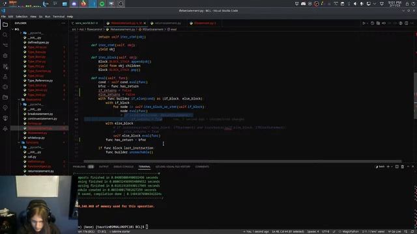Switch to the returnstatement.py editor tab
The width and height of the screenshot is (417, 234).
point(167,23)
